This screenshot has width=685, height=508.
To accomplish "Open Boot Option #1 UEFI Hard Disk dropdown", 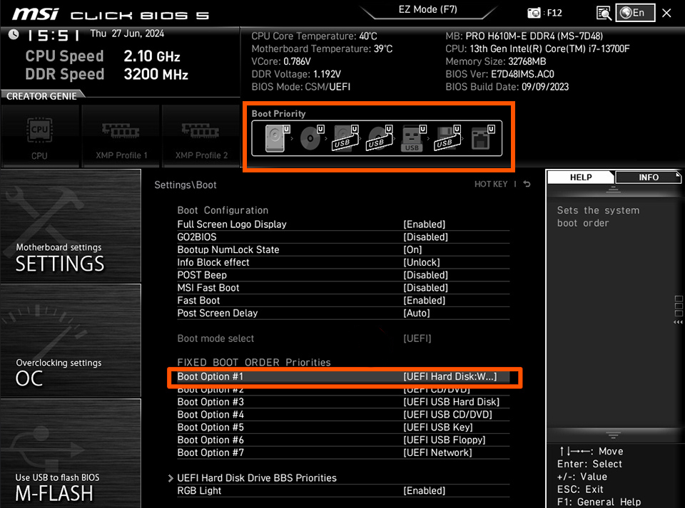I will (x=450, y=377).
